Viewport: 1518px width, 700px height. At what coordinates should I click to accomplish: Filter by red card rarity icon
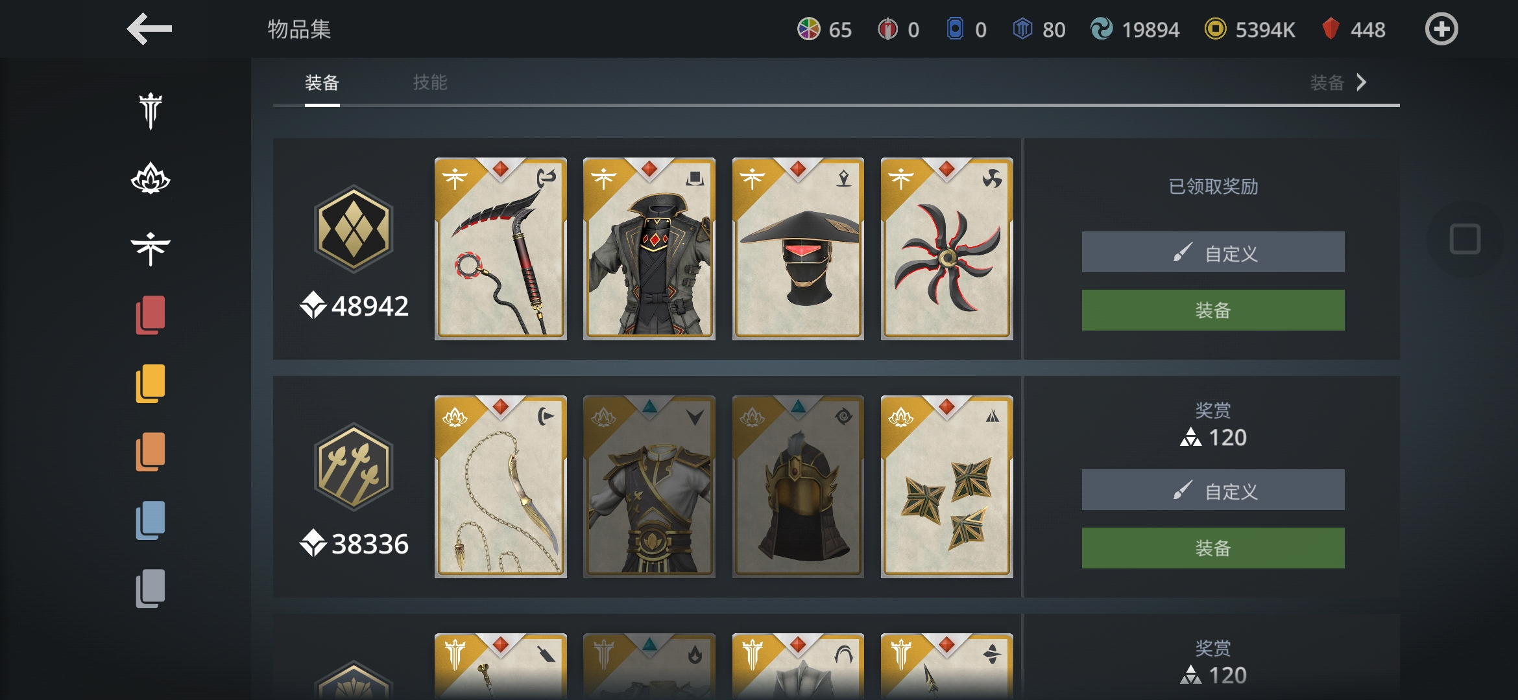tap(151, 316)
